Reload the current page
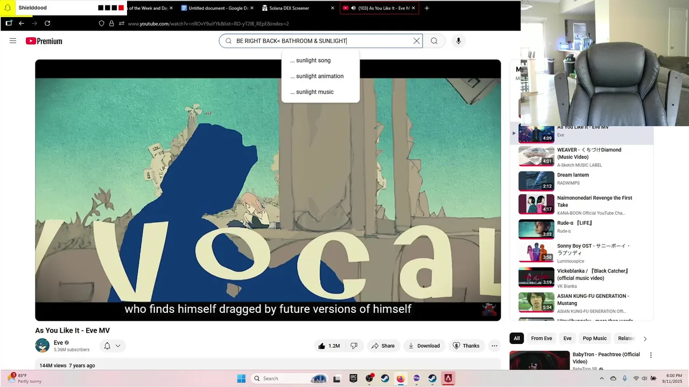689x387 pixels. pyautogui.click(x=47, y=23)
